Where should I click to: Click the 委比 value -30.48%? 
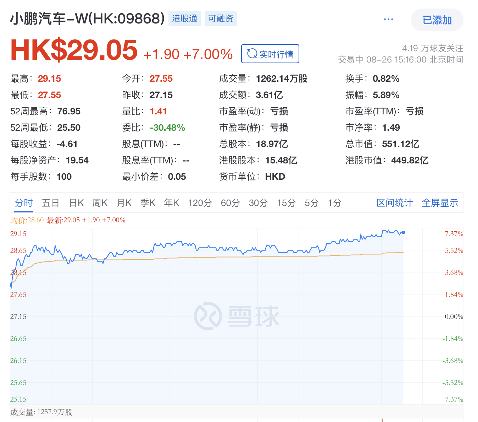click(x=167, y=128)
